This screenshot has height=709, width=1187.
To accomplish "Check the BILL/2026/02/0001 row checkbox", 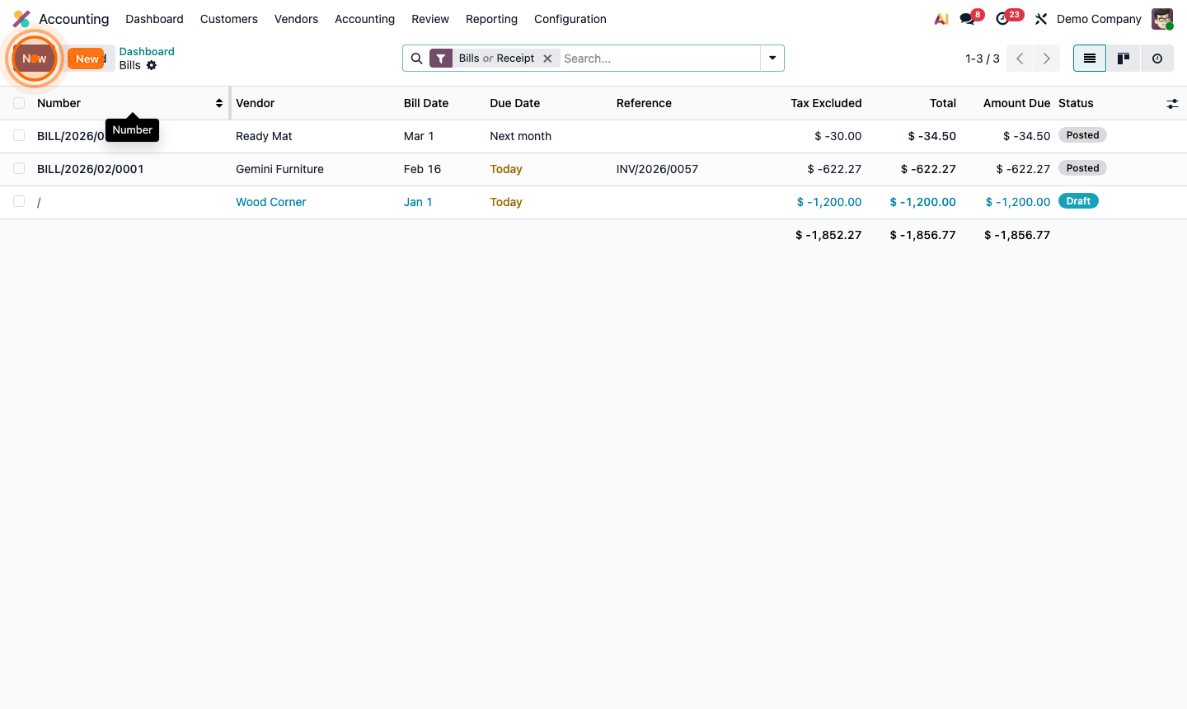I will click(19, 168).
